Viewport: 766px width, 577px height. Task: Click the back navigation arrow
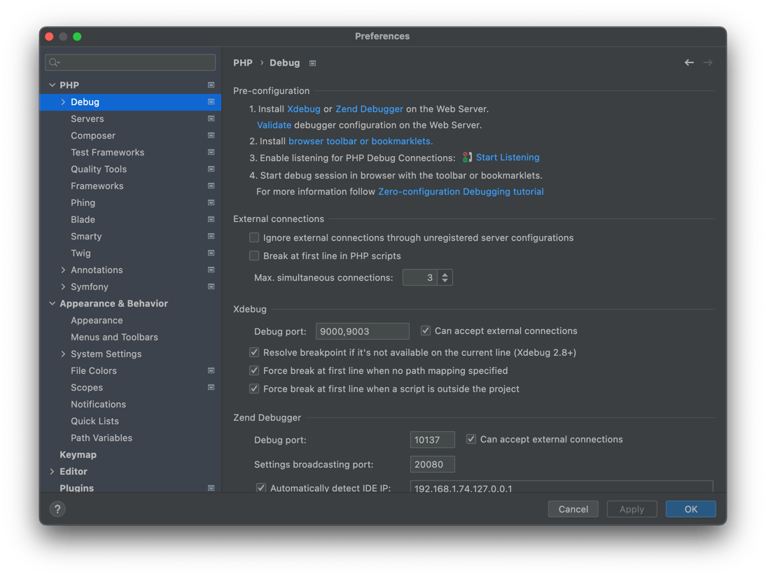(x=689, y=62)
